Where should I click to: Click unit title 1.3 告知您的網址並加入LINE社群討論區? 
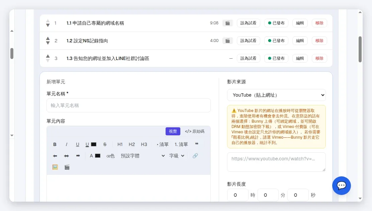coord(108,58)
